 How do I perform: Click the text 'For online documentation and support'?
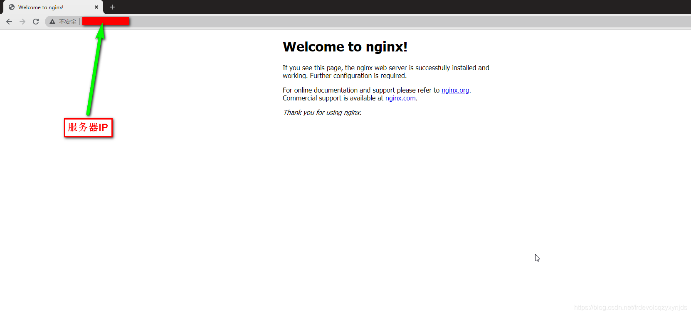pos(339,90)
